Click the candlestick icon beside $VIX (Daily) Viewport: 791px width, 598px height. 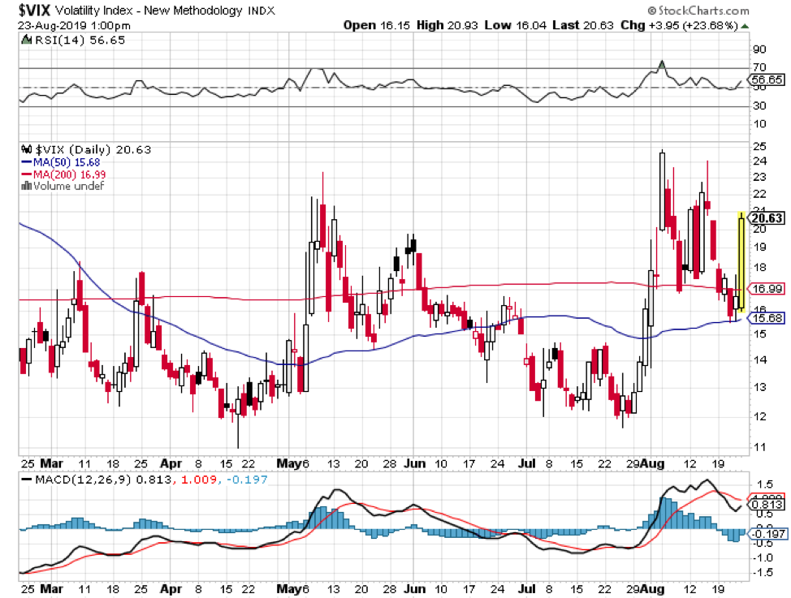point(25,150)
